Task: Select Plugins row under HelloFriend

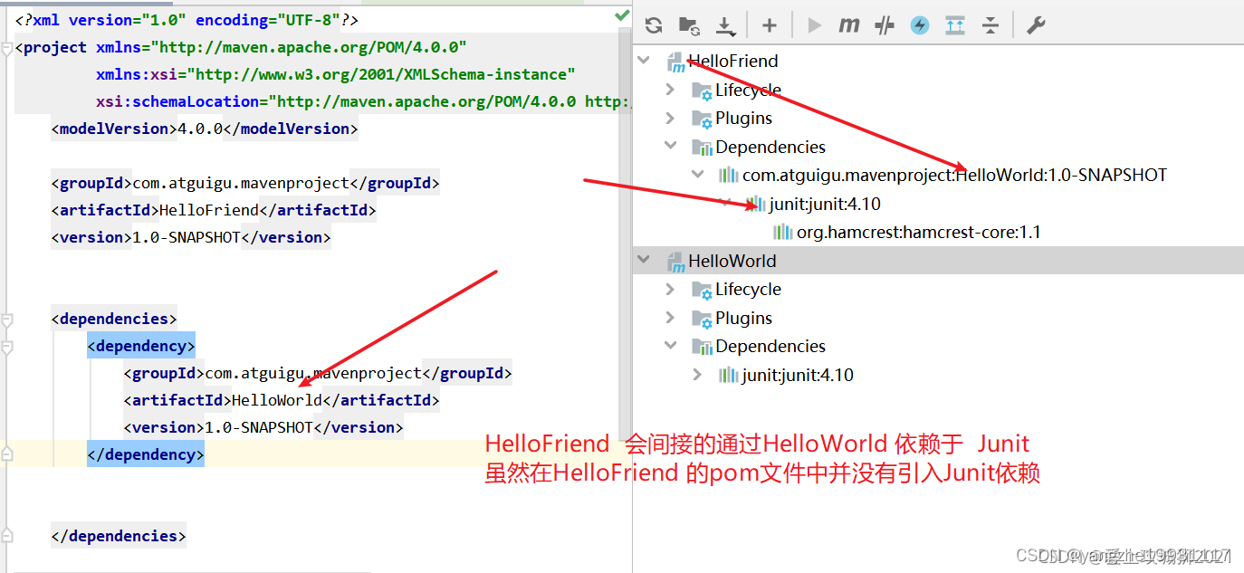Action: (x=938, y=119)
